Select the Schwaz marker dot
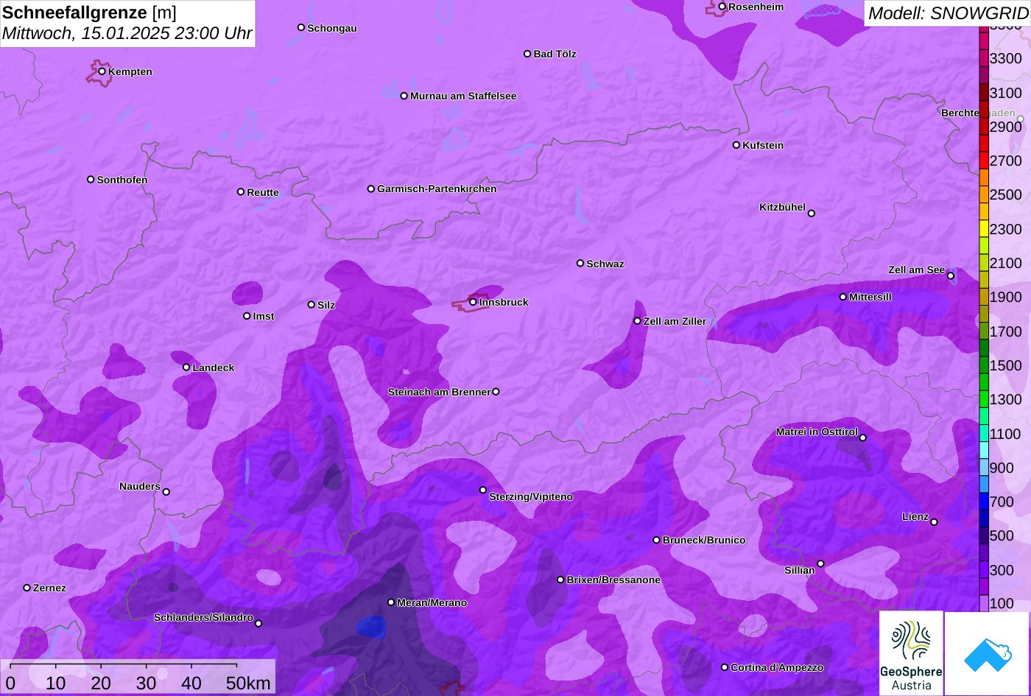This screenshot has width=1031, height=696. tap(580, 263)
